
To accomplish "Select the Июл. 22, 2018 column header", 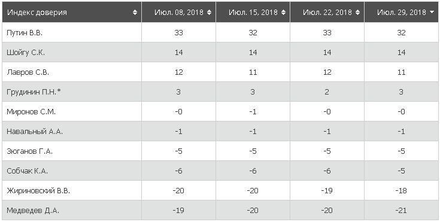I will (327, 13).
